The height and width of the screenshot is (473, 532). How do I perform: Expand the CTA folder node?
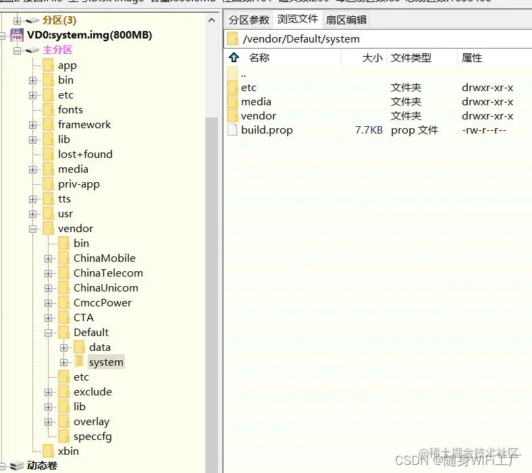48,318
